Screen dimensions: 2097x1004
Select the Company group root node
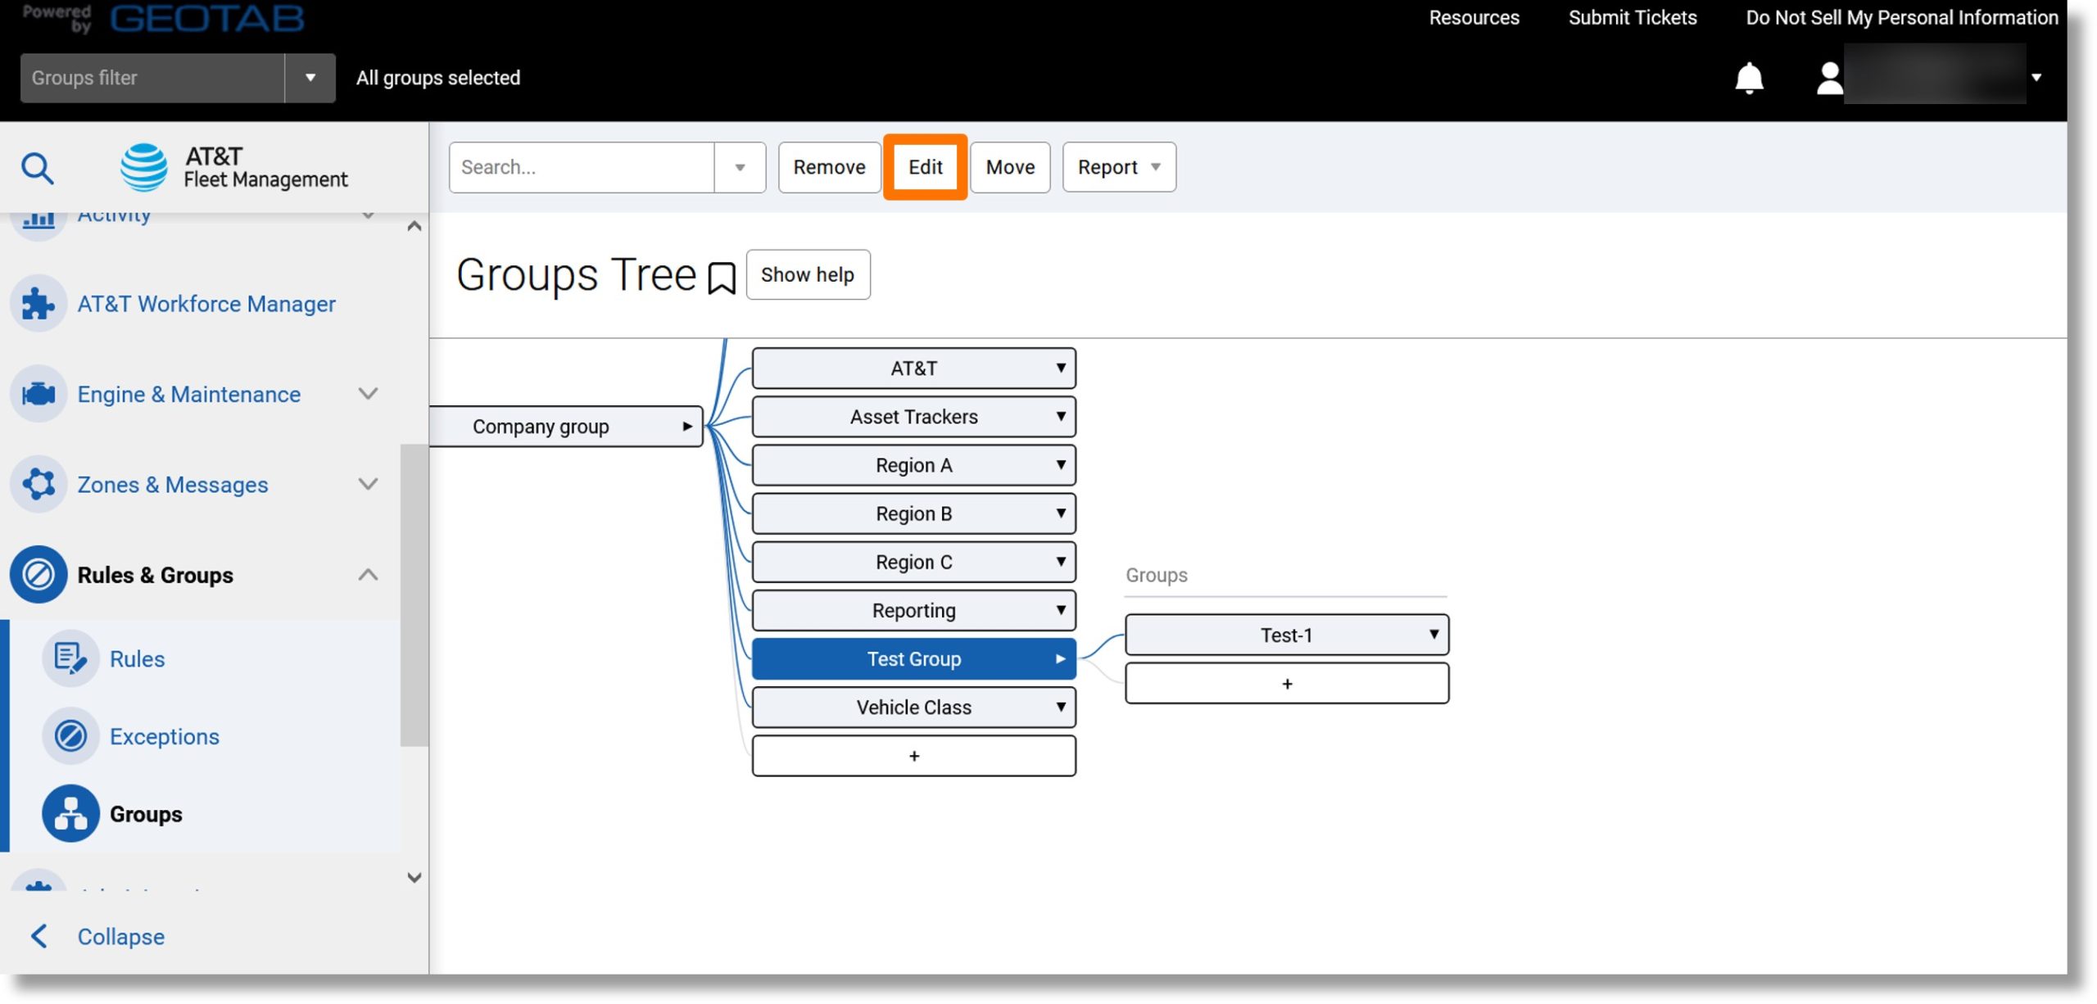tap(566, 426)
